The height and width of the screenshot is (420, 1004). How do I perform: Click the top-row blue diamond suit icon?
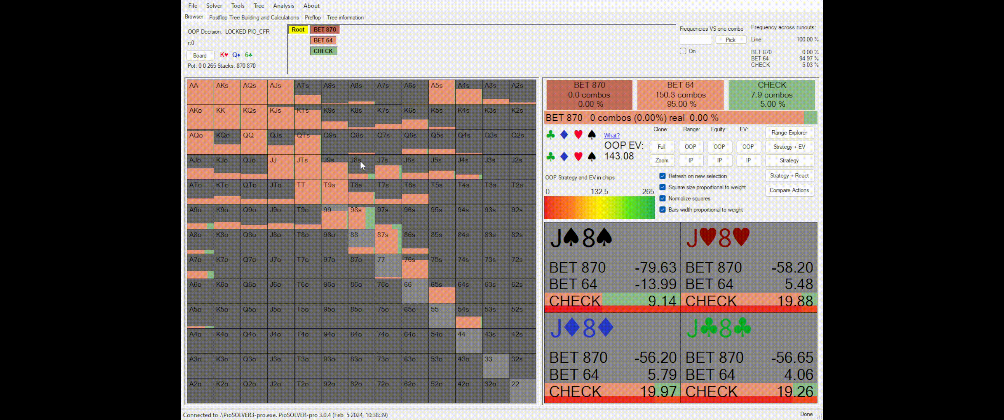(x=564, y=135)
